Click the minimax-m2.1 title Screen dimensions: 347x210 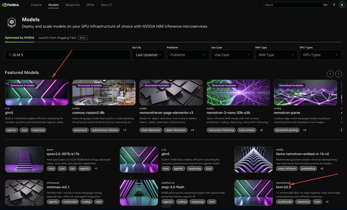[x=58, y=187]
